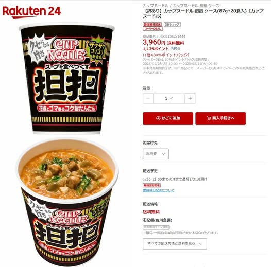This screenshot has width=271, height=267.
Task: Open カップヌードル 担担 ケース breadcrumb
Action: pos(196,6)
